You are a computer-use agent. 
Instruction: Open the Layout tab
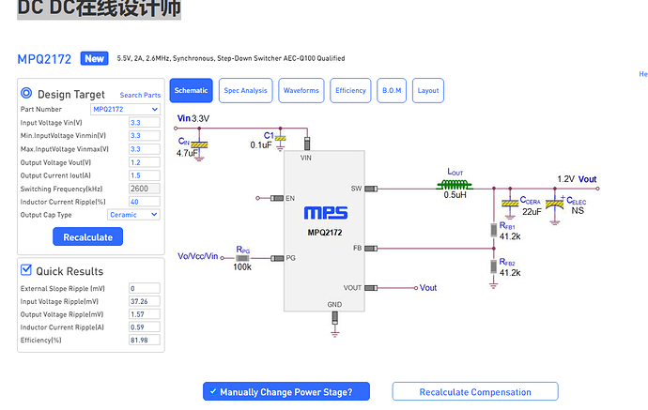pyautogui.click(x=428, y=90)
